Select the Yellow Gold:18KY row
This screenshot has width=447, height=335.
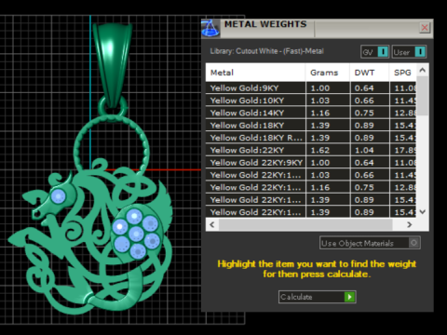point(311,126)
